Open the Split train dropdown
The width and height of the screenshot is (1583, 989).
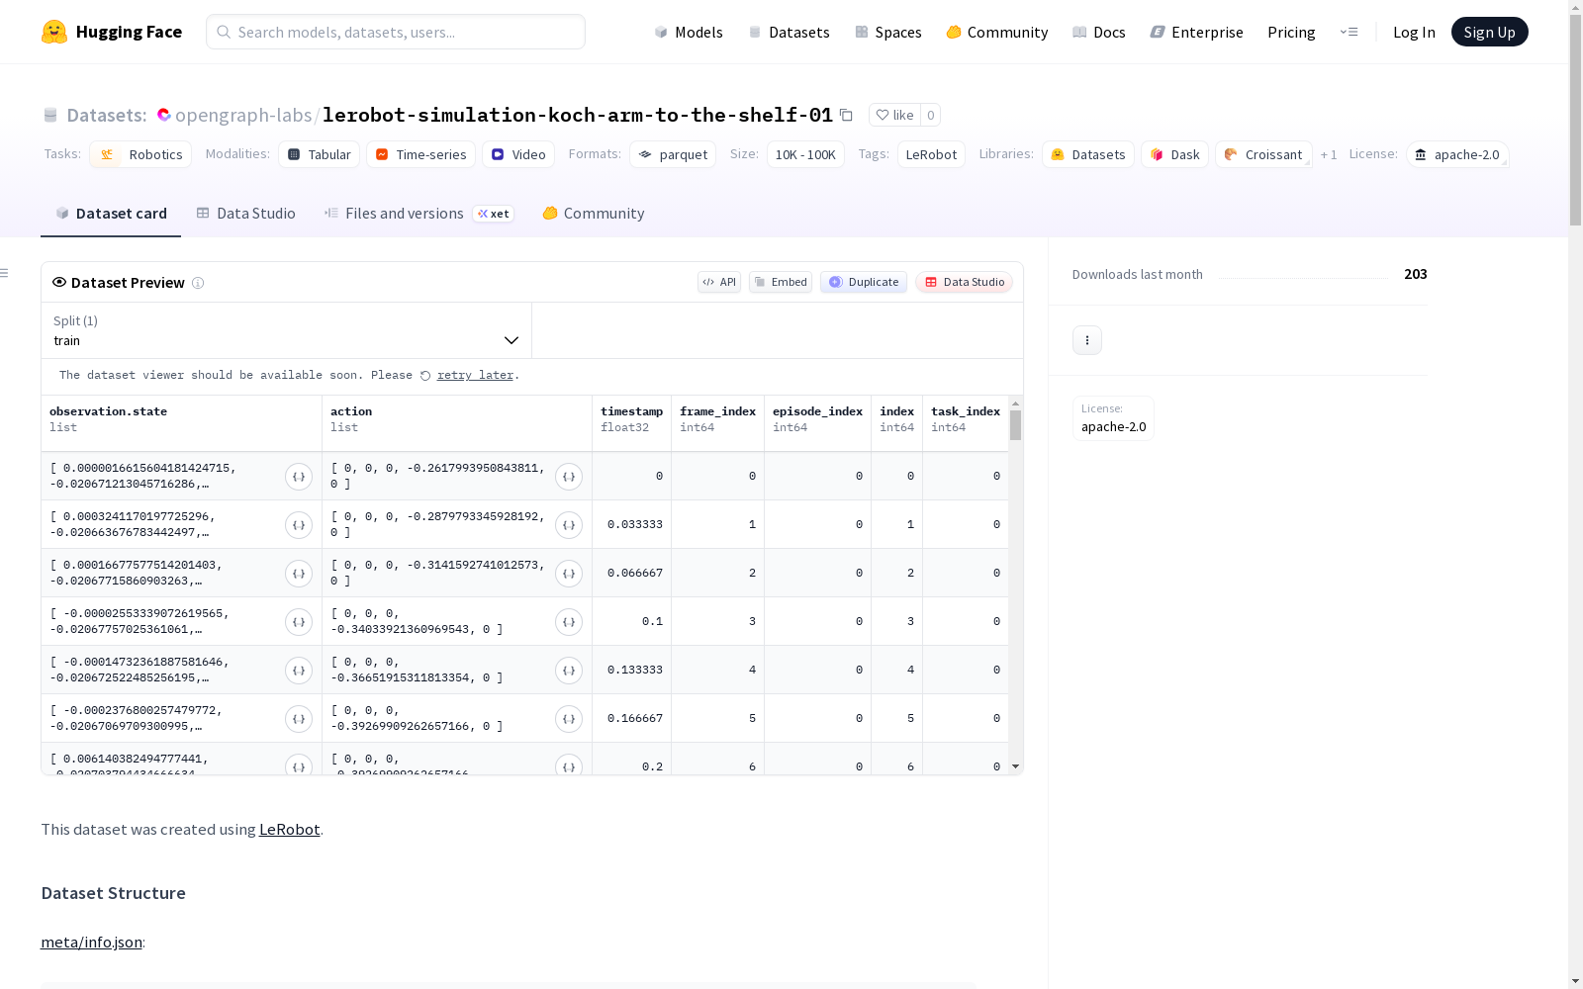click(x=287, y=330)
